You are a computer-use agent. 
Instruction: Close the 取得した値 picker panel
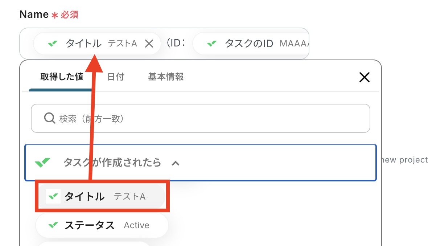[364, 77]
